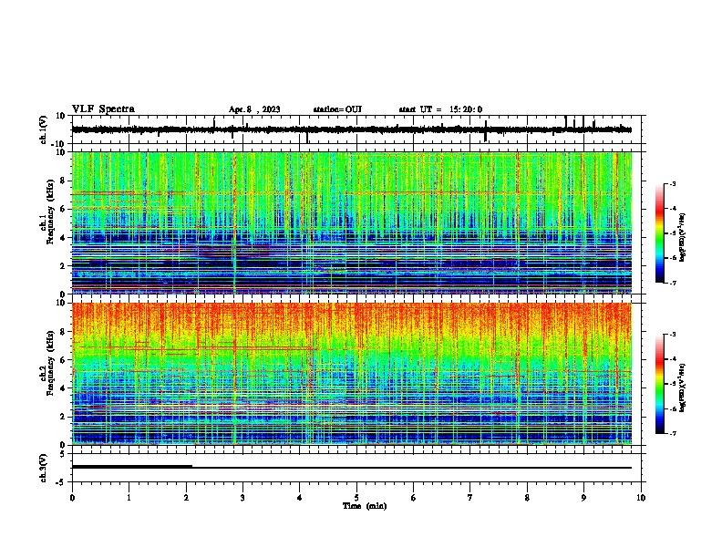The image size is (722, 558).
Task: Select the ch.2 color bar log(PSD) label
Action: click(682, 387)
